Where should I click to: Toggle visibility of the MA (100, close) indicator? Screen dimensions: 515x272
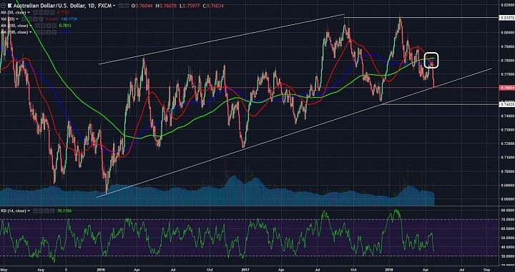(x=37, y=32)
